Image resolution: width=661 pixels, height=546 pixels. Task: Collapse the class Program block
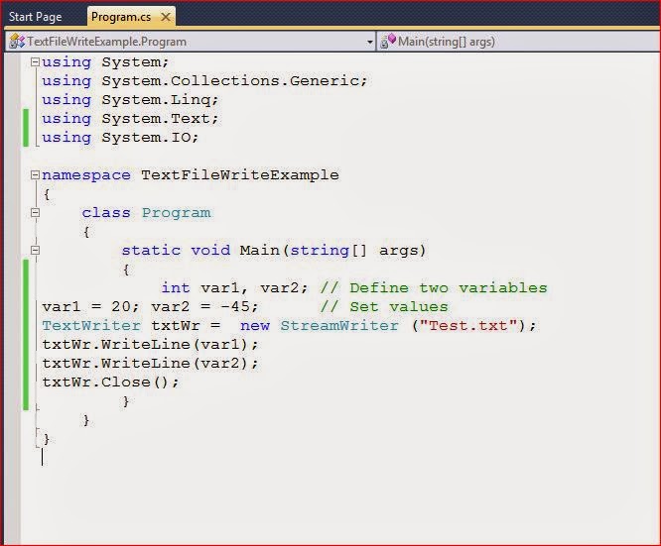click(x=35, y=213)
